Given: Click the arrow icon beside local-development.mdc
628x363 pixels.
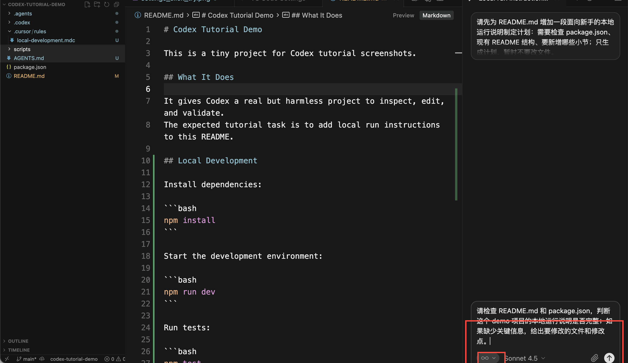Looking at the screenshot, I should tap(12, 40).
